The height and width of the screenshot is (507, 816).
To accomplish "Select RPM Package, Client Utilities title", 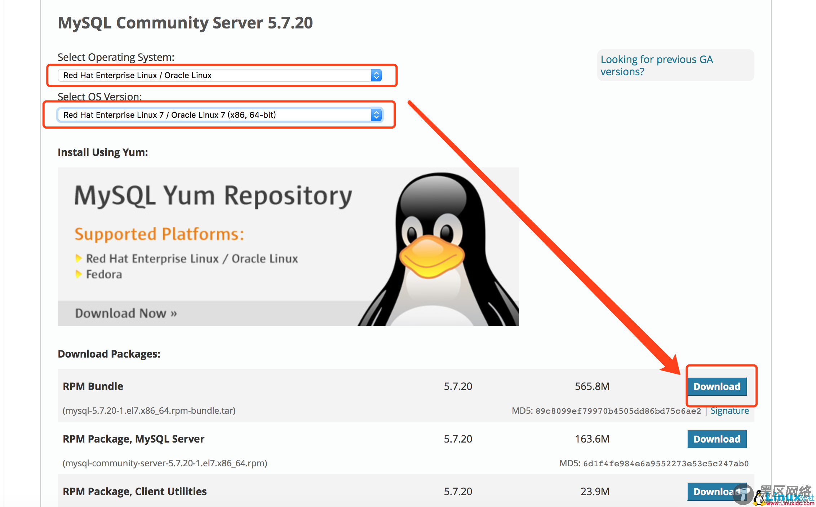I will (x=135, y=492).
